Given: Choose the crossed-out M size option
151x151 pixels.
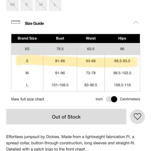Looking at the screenshot, I should click(41, 5).
